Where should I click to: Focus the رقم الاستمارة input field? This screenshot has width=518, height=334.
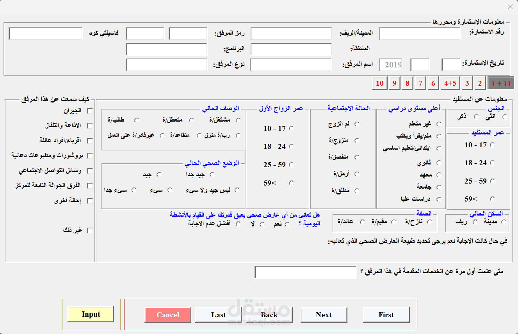420,34
